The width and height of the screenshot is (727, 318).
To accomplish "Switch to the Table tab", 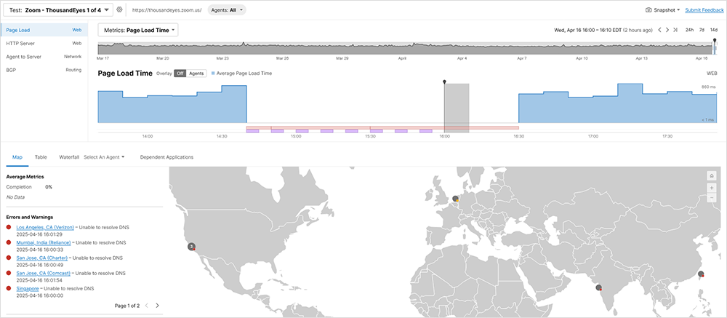I will [x=41, y=156].
